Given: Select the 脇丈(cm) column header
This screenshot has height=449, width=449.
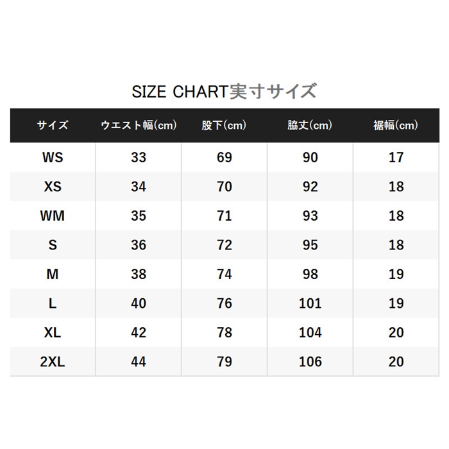Looking at the screenshot, I should point(310,126).
